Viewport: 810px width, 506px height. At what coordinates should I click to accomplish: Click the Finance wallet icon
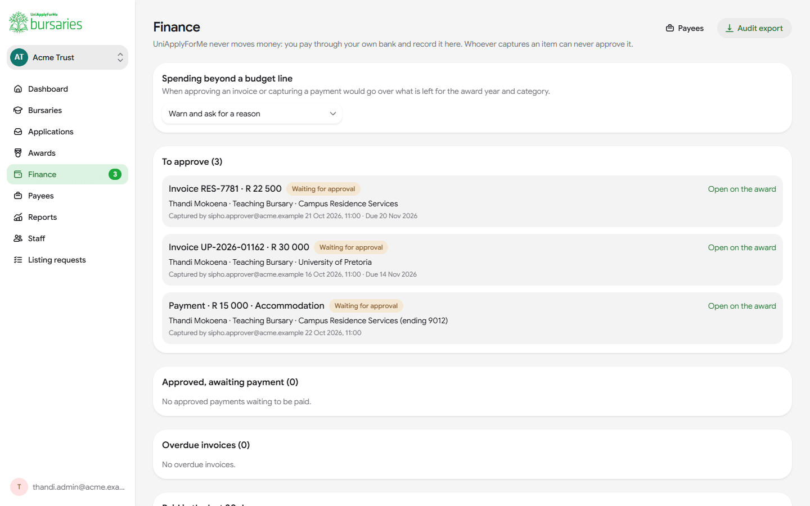[18, 174]
